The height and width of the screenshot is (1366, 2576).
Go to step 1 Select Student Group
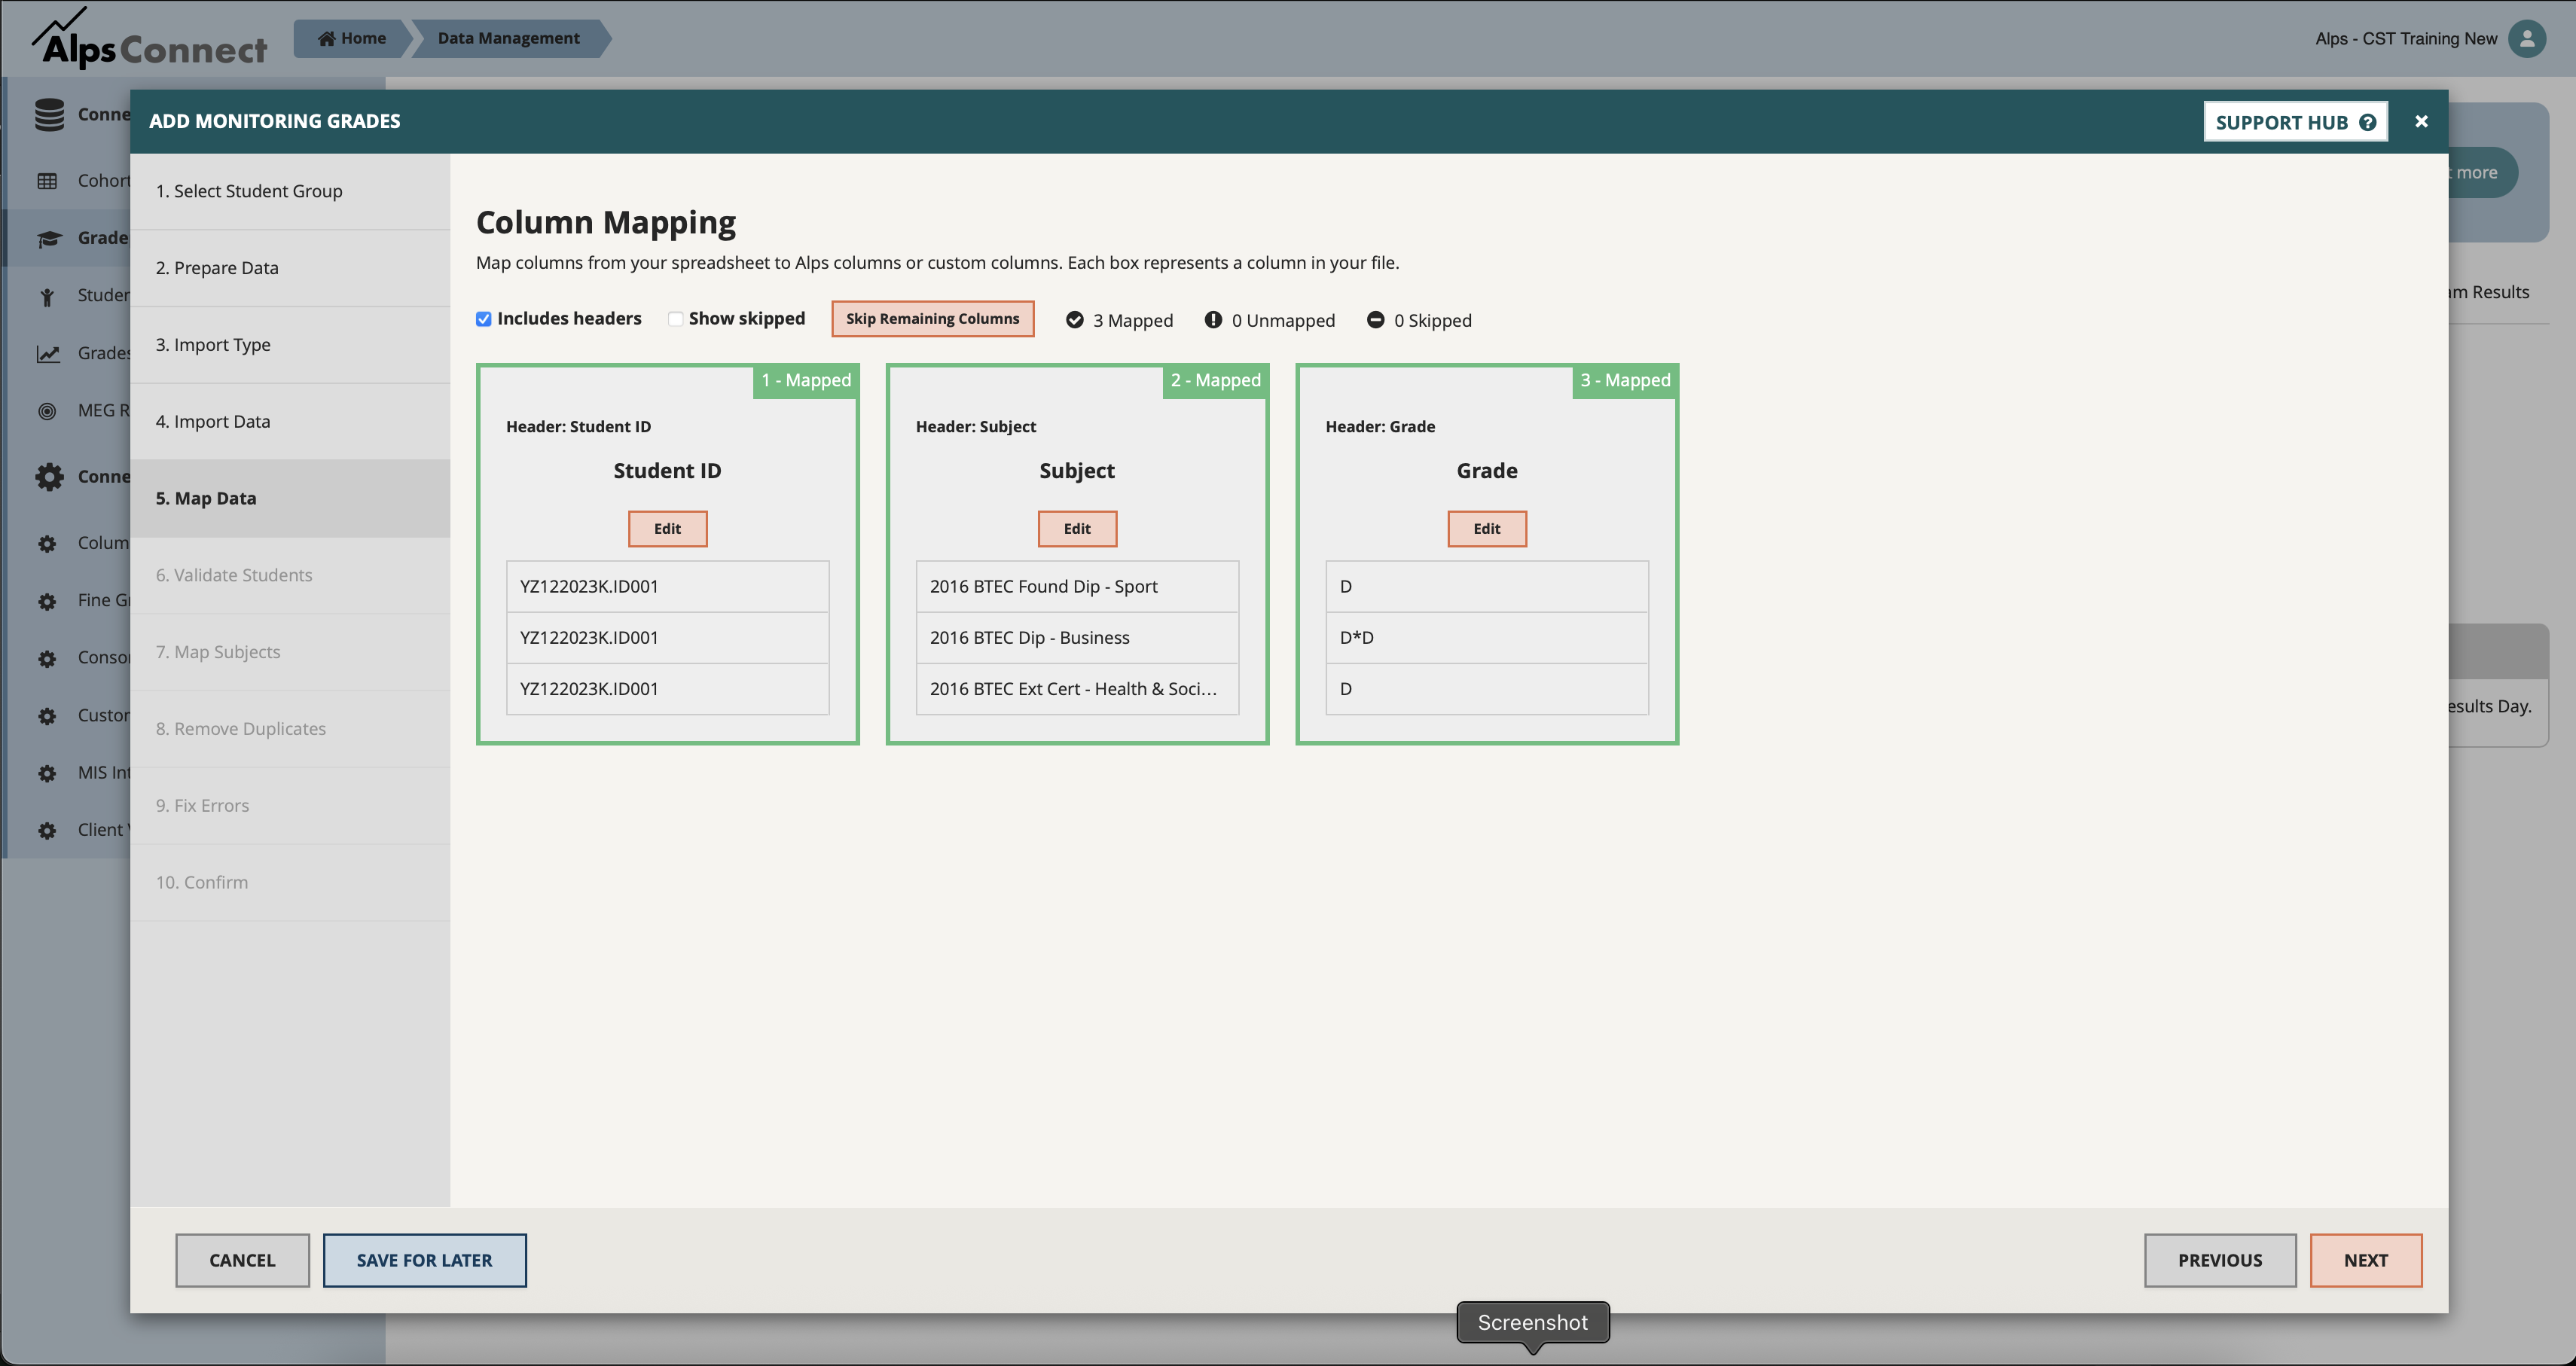290,191
